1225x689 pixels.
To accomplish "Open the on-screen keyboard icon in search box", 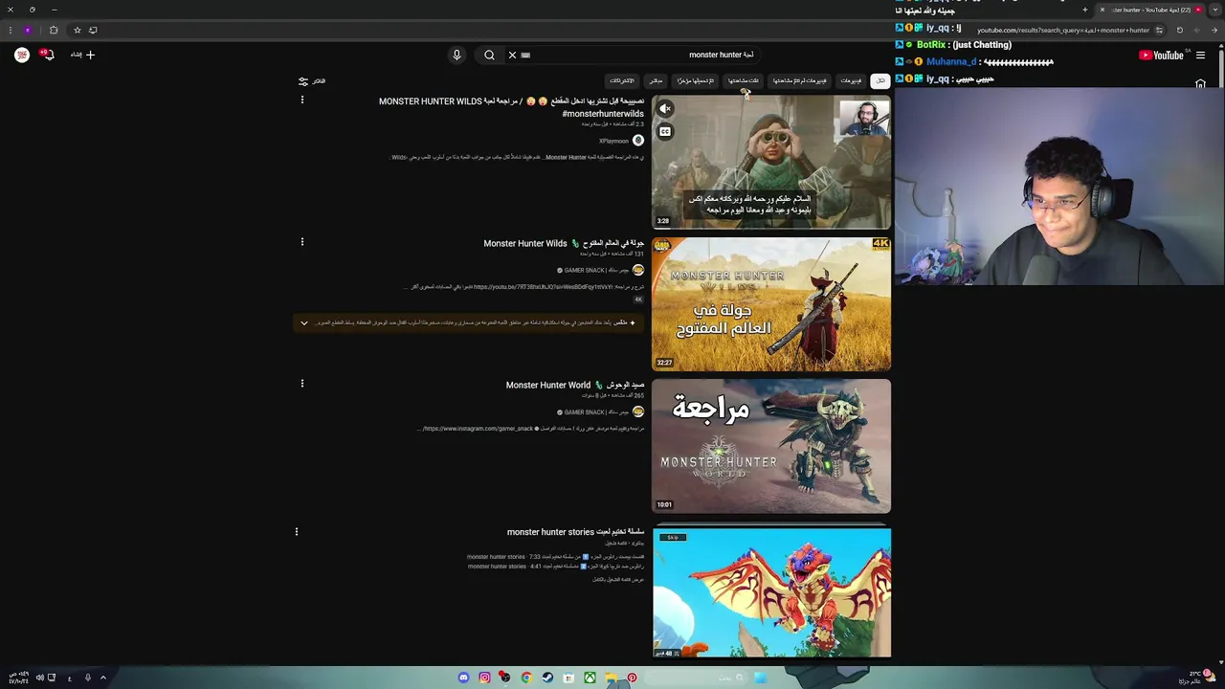I will pyautogui.click(x=525, y=55).
